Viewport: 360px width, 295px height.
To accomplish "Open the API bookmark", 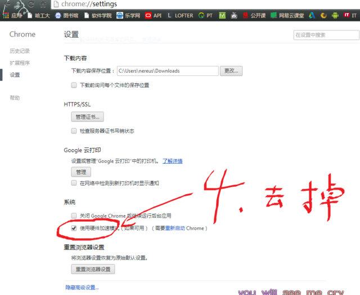I will [154, 15].
